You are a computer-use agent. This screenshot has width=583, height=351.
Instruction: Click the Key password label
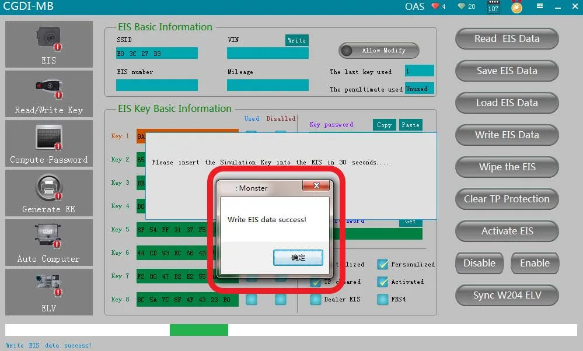coord(331,125)
